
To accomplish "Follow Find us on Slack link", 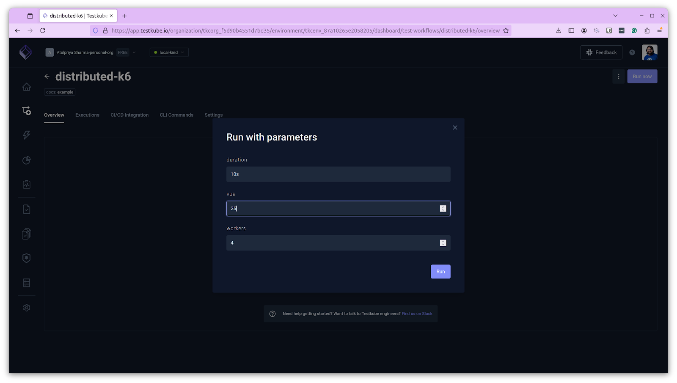I will tap(417, 314).
